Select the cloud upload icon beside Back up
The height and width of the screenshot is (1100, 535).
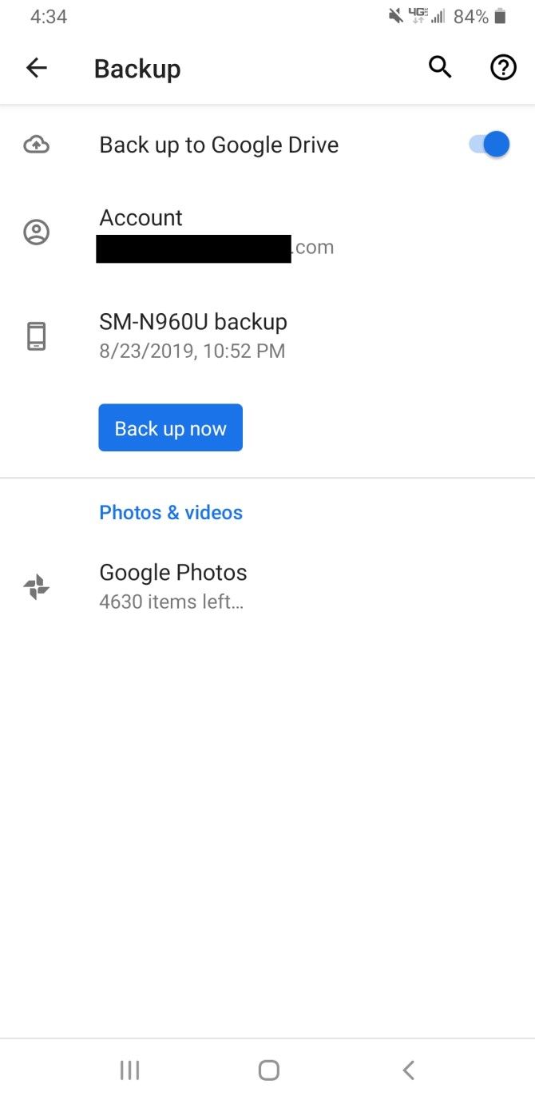36,144
